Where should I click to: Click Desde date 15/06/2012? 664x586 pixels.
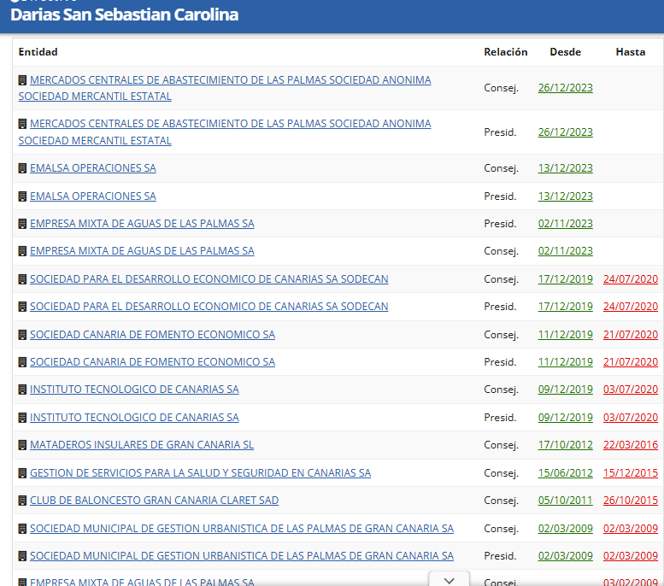(566, 473)
